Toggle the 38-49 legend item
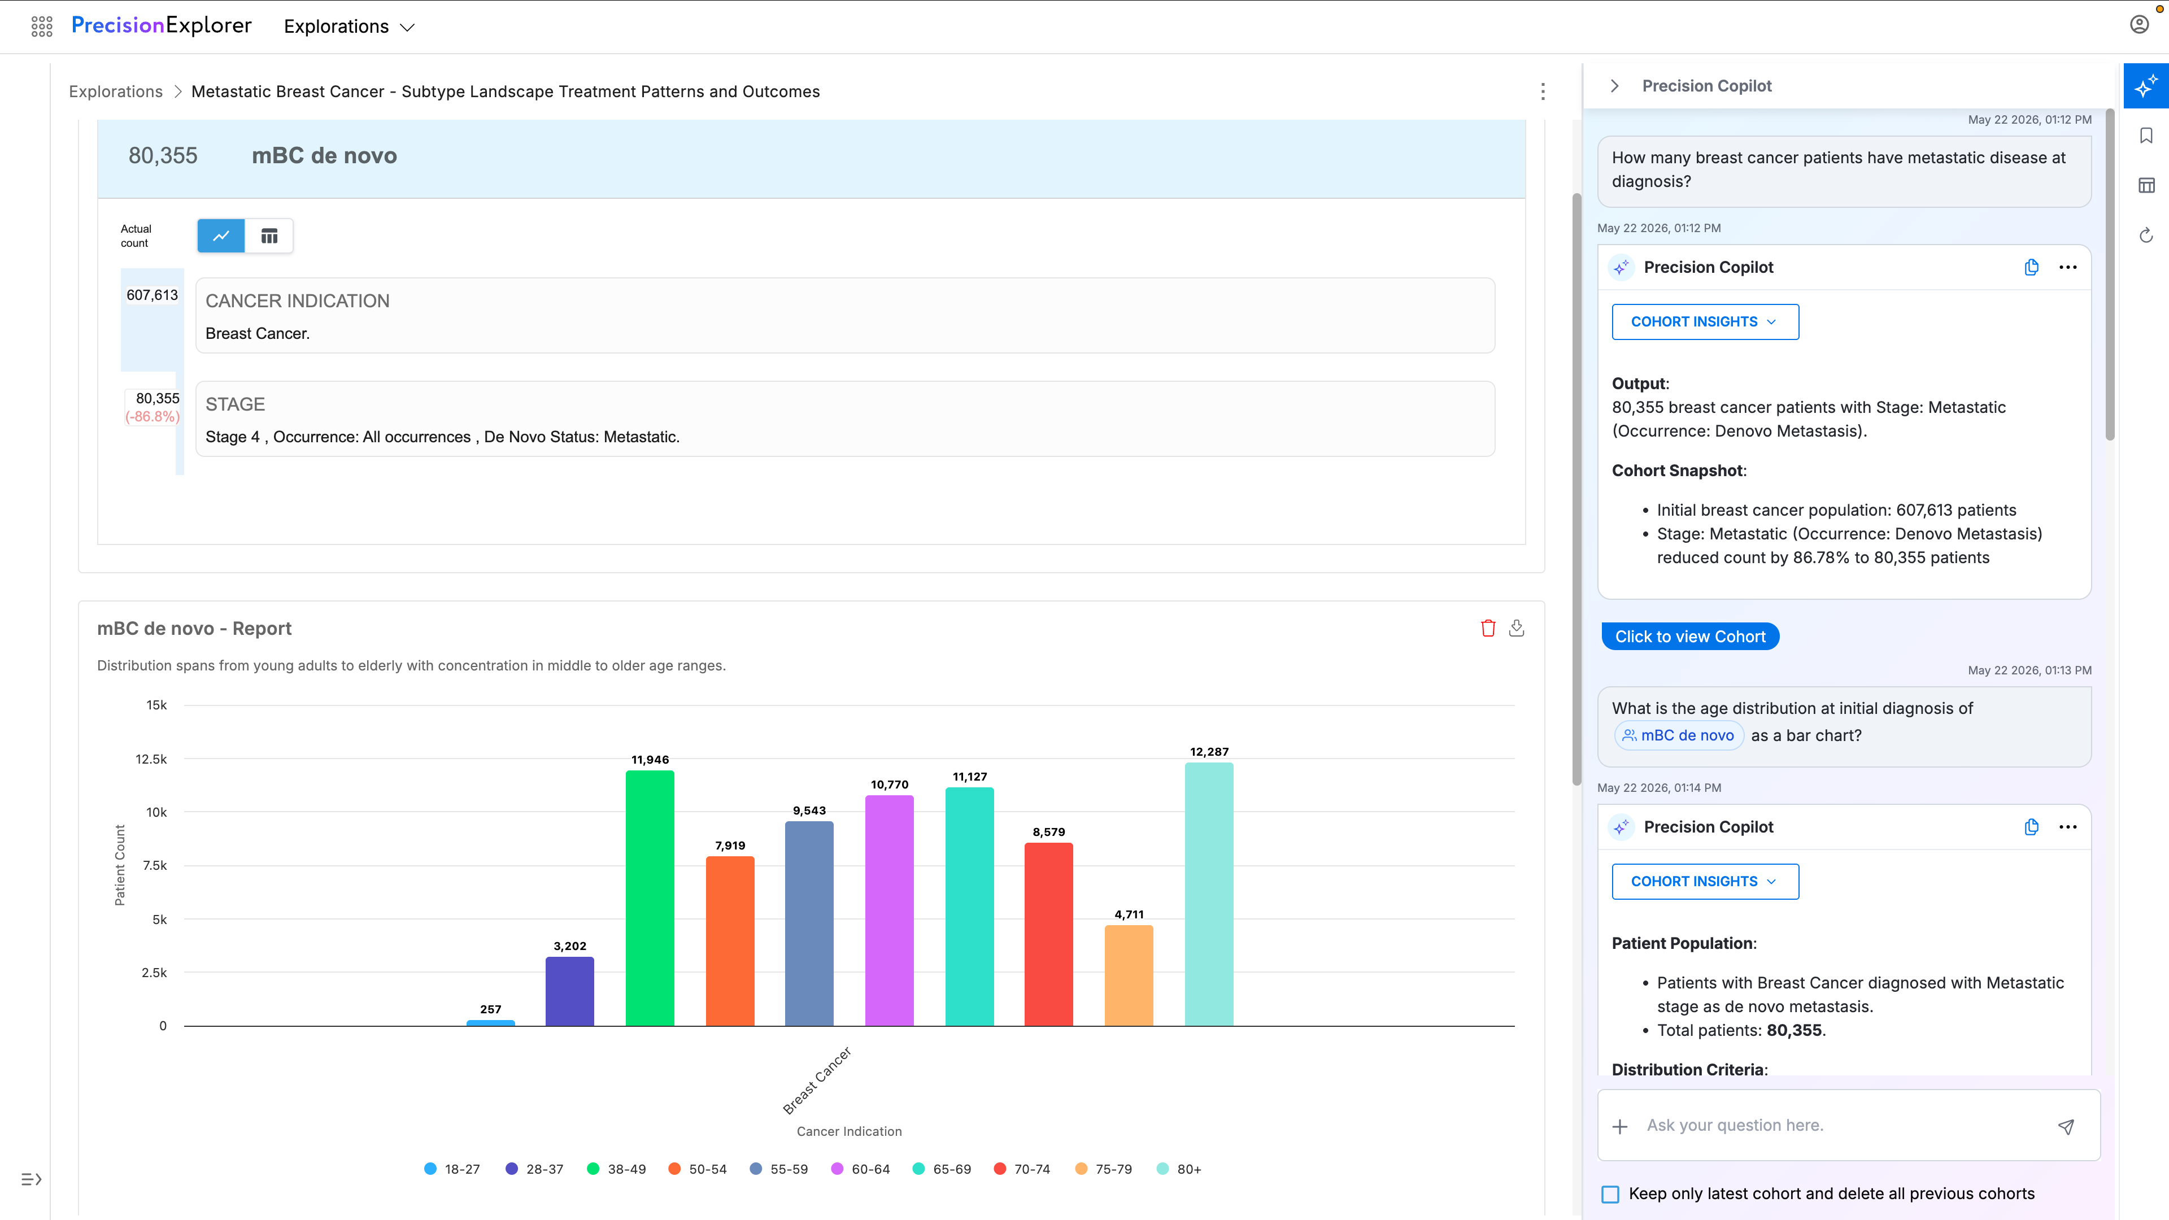 616,1170
